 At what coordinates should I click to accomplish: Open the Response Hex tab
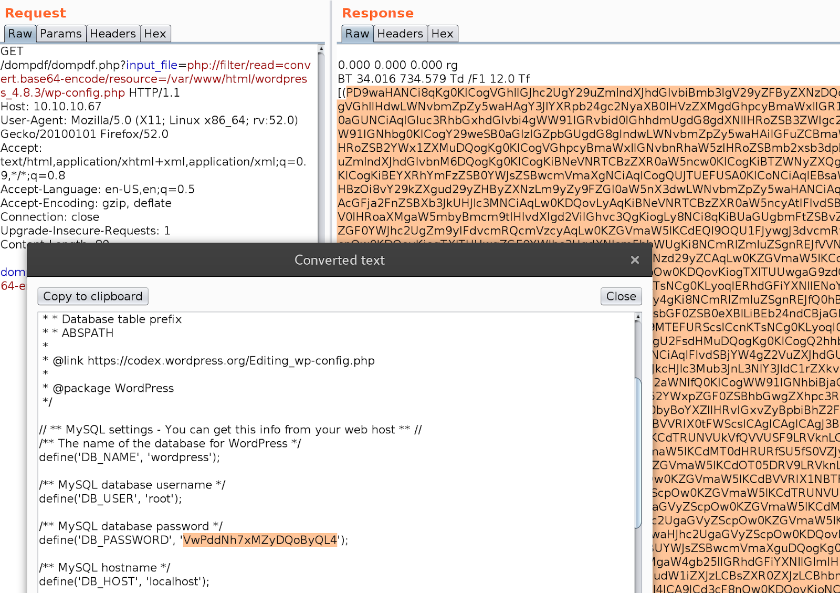tap(443, 34)
